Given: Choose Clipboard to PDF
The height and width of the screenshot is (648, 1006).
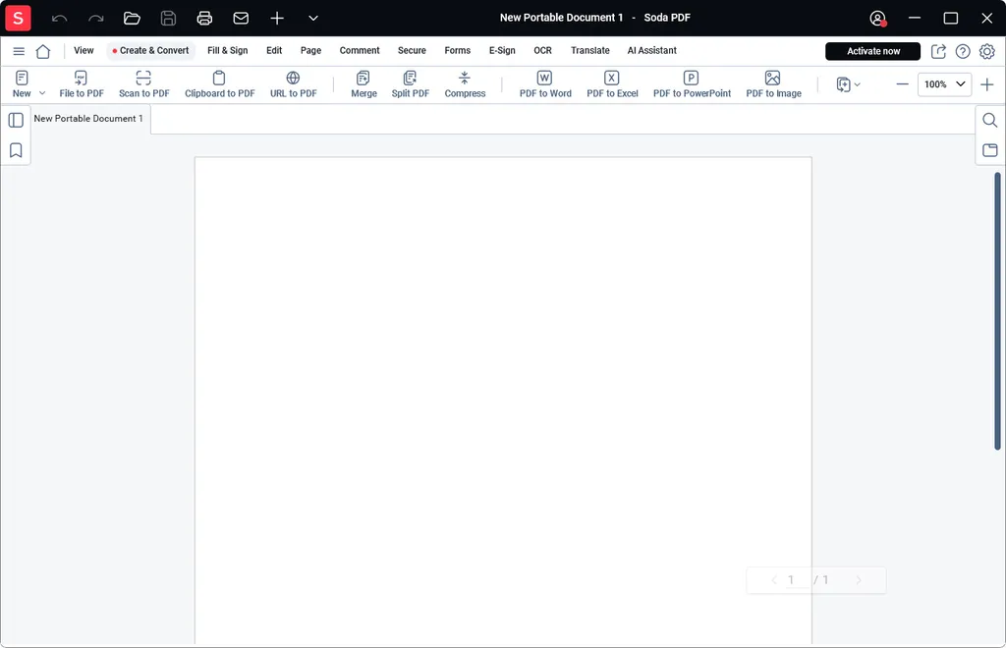Looking at the screenshot, I should click(x=219, y=84).
